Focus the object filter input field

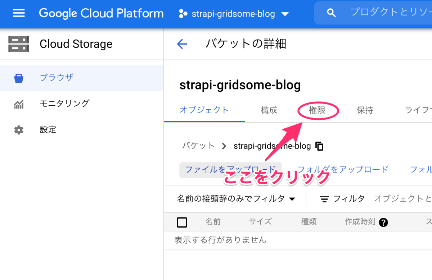(403, 198)
